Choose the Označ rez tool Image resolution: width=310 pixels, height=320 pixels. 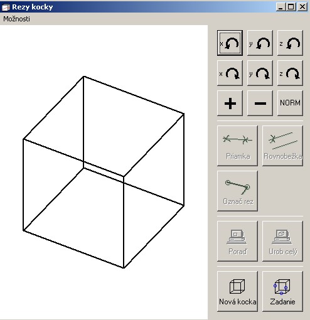[237, 191]
